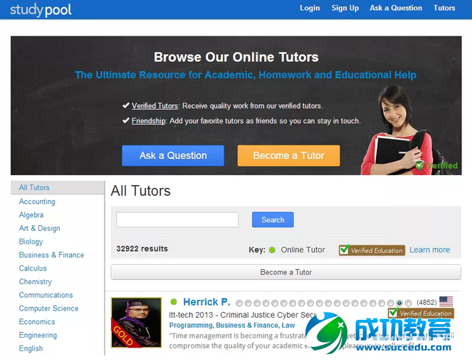
Task: Click the US flag icon beside Herrick P.
Action: (x=446, y=301)
